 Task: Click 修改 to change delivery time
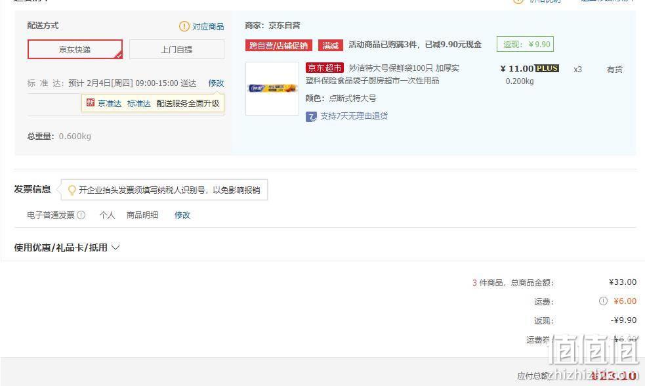[216, 83]
